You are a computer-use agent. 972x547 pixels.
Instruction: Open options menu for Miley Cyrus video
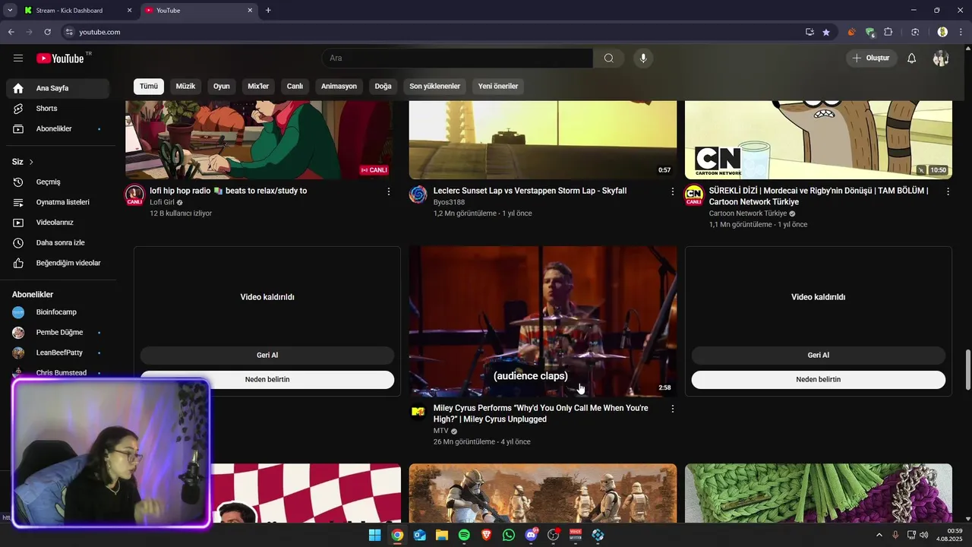(x=672, y=409)
